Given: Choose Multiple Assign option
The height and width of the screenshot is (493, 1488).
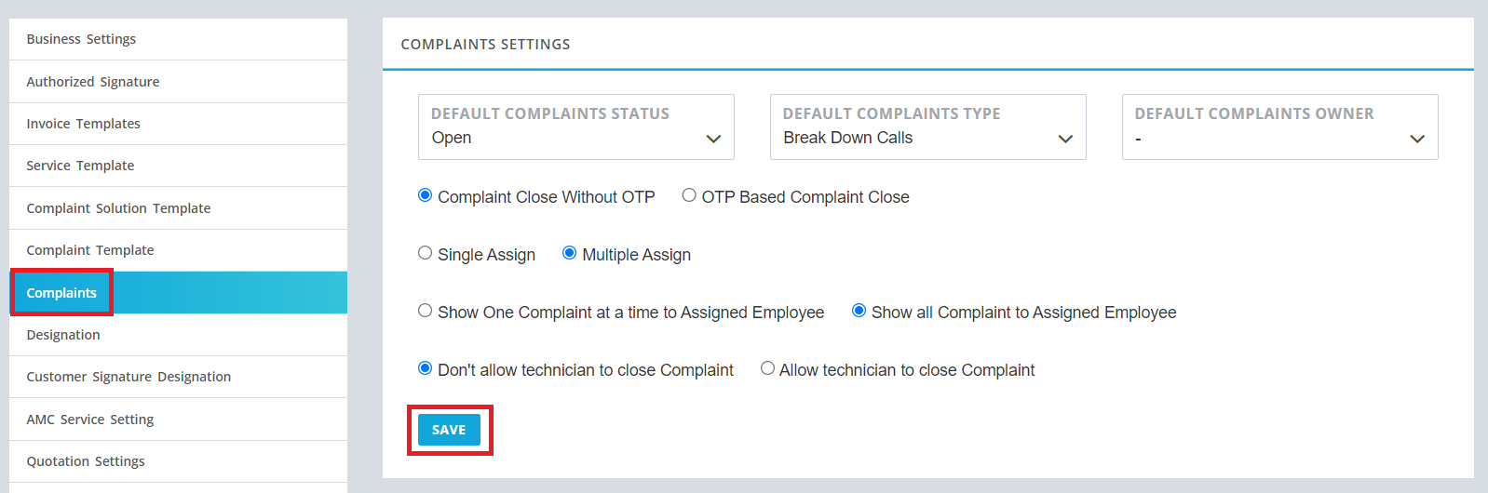Looking at the screenshot, I should [x=570, y=253].
